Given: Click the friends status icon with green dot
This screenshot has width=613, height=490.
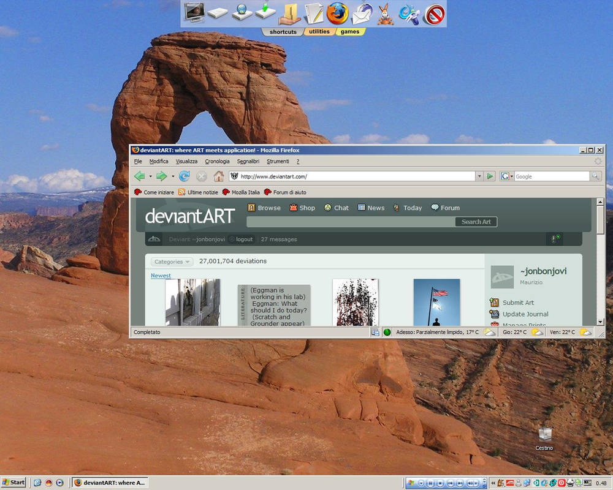Looking at the screenshot, I should (555, 238).
